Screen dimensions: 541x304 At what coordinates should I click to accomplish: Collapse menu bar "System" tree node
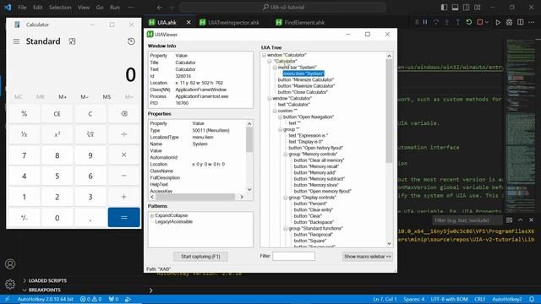tap(275, 68)
